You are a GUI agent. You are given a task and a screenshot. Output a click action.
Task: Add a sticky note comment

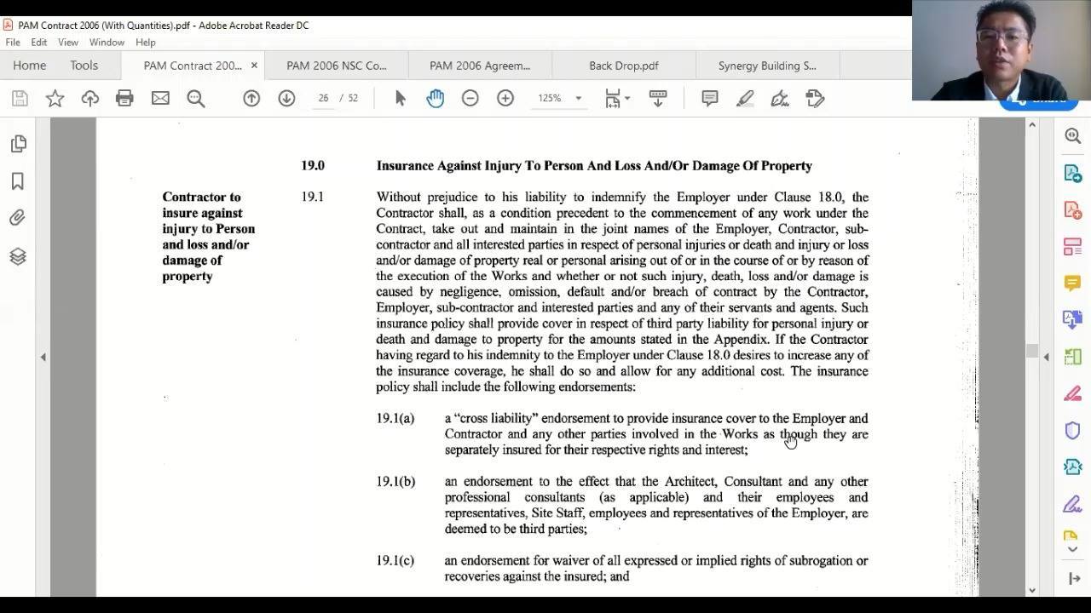(709, 99)
